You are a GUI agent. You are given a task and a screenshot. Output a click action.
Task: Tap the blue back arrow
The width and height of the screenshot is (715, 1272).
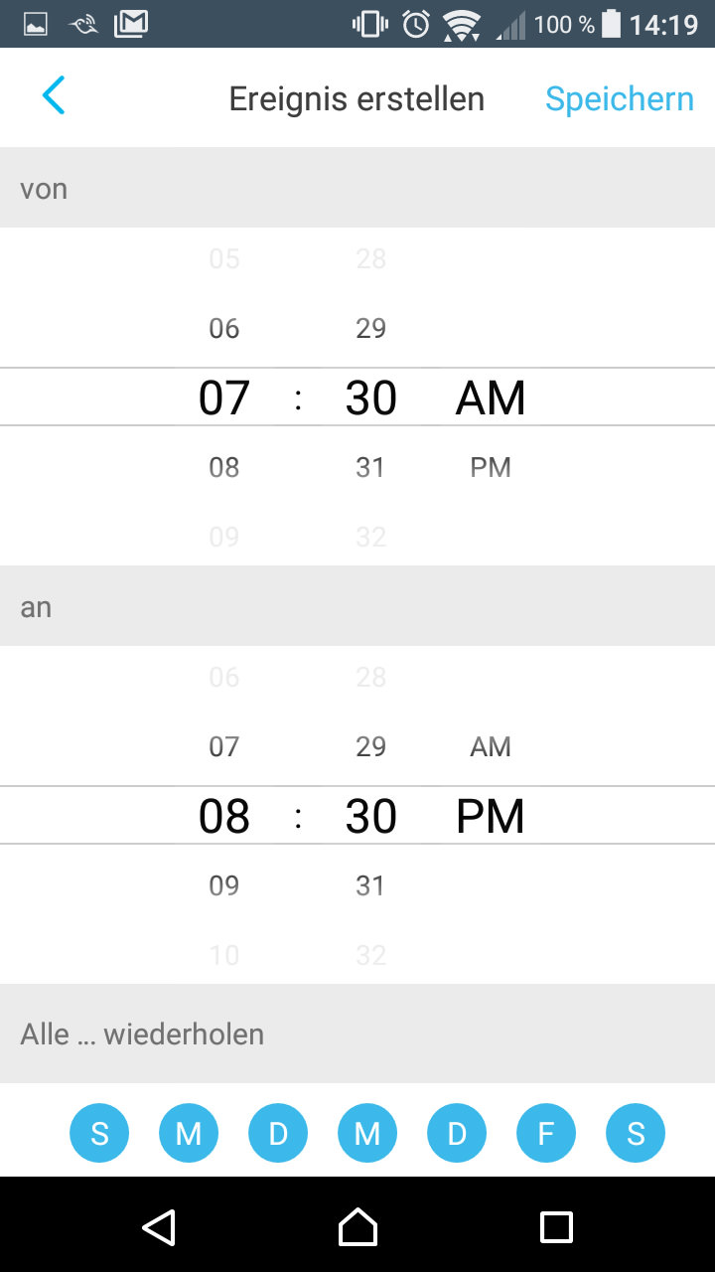54,96
